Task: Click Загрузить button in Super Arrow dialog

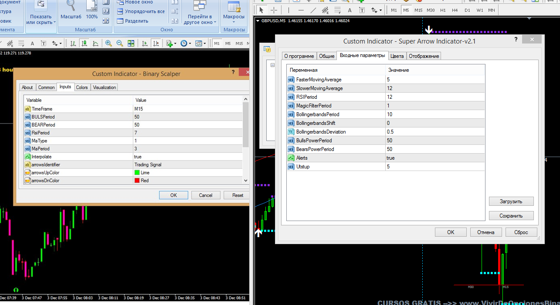Action: (x=511, y=201)
